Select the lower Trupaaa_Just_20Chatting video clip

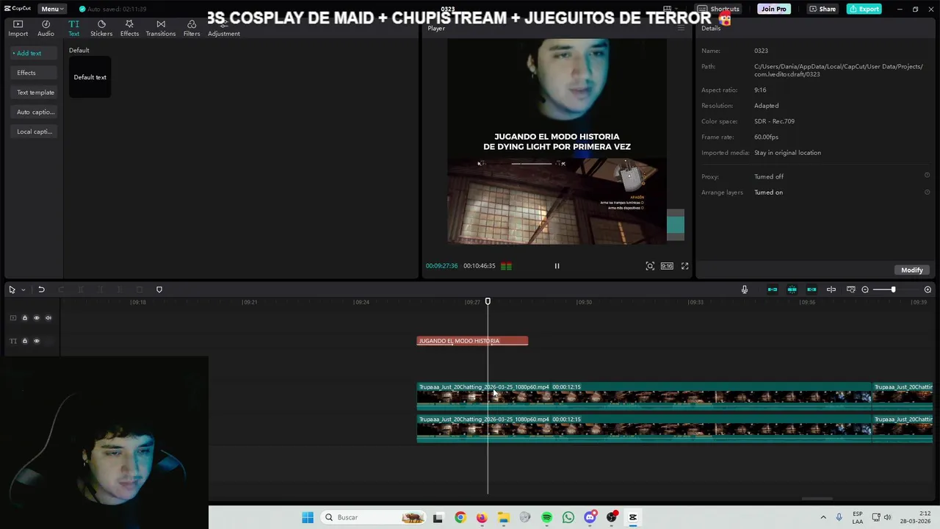pos(644,428)
